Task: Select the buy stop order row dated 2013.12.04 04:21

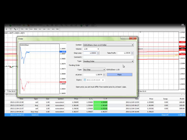Action: pyautogui.click(x=95, y=112)
